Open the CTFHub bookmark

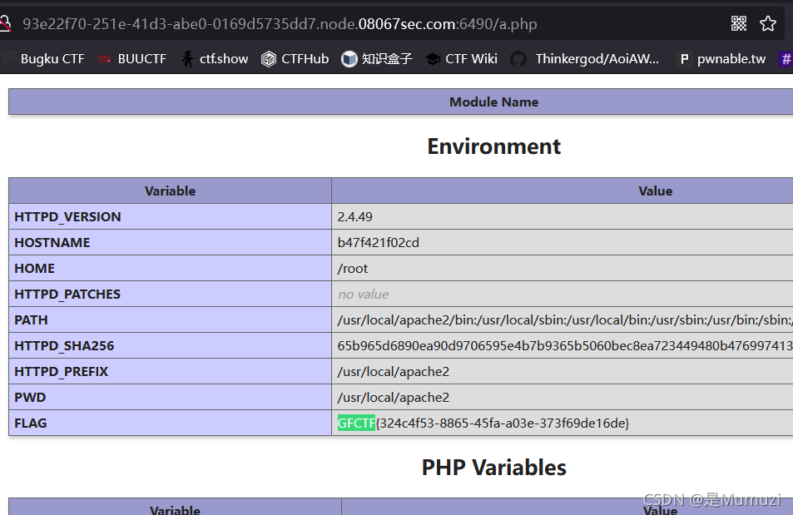point(295,59)
